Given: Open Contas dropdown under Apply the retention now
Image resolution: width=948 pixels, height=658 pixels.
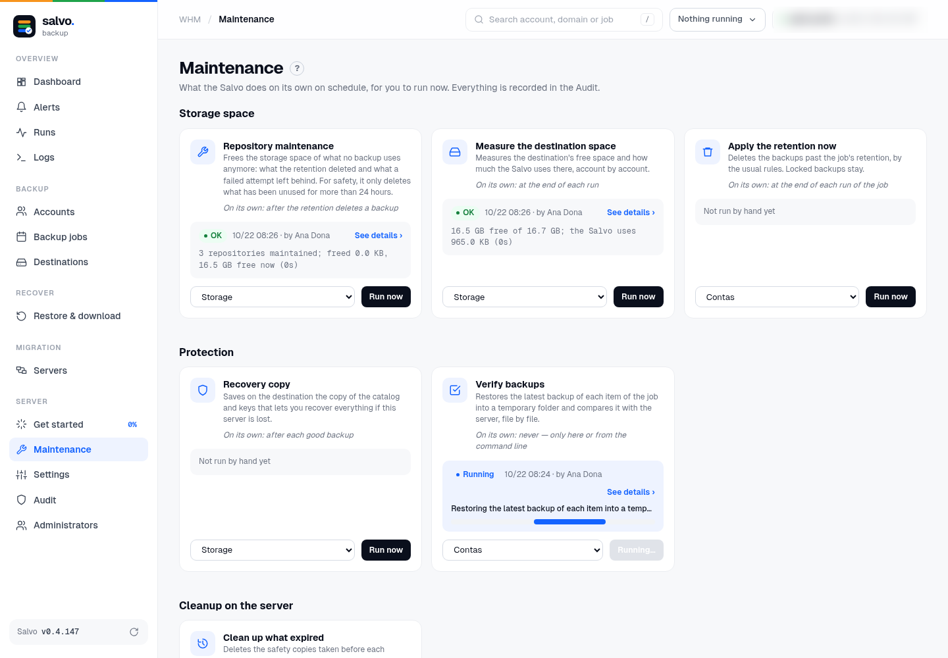Looking at the screenshot, I should (777, 297).
